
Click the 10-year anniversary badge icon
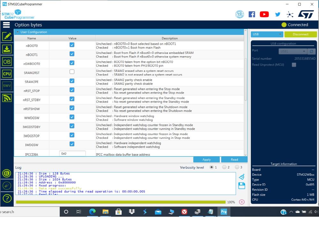pos(240,14)
